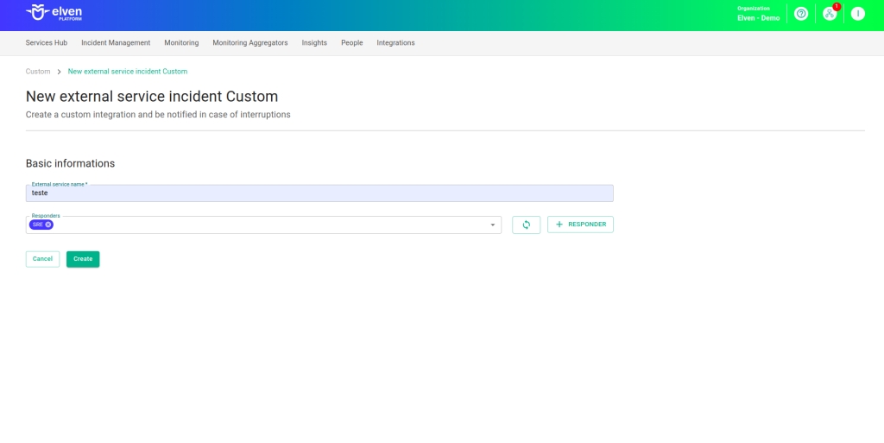Click the add Responder button
884x443 pixels.
click(580, 225)
